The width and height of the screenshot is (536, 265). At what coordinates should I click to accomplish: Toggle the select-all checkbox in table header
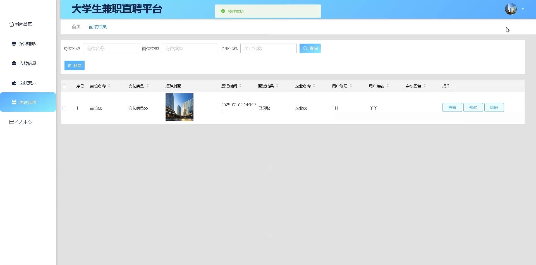(x=64, y=86)
